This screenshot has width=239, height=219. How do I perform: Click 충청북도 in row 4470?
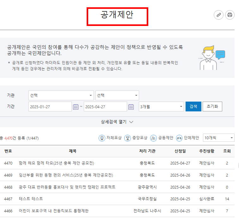coord(147,163)
